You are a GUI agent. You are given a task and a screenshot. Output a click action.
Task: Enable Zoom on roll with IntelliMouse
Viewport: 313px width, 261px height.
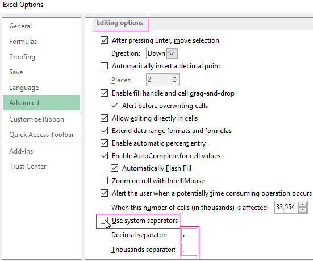point(104,181)
